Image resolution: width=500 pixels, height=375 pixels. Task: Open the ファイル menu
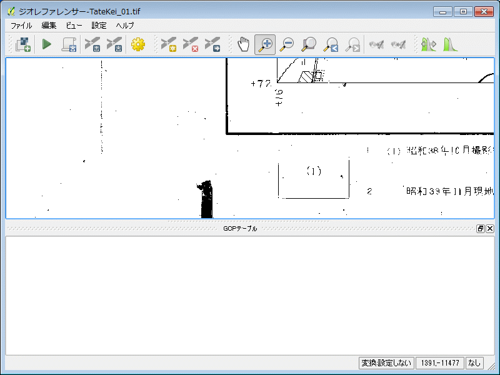coord(21,26)
